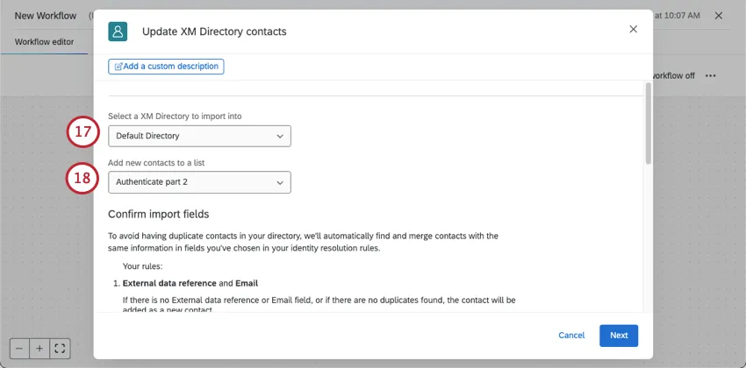Click the step 18 marker badge
Viewport: 746px width, 368px height.
tap(82, 179)
